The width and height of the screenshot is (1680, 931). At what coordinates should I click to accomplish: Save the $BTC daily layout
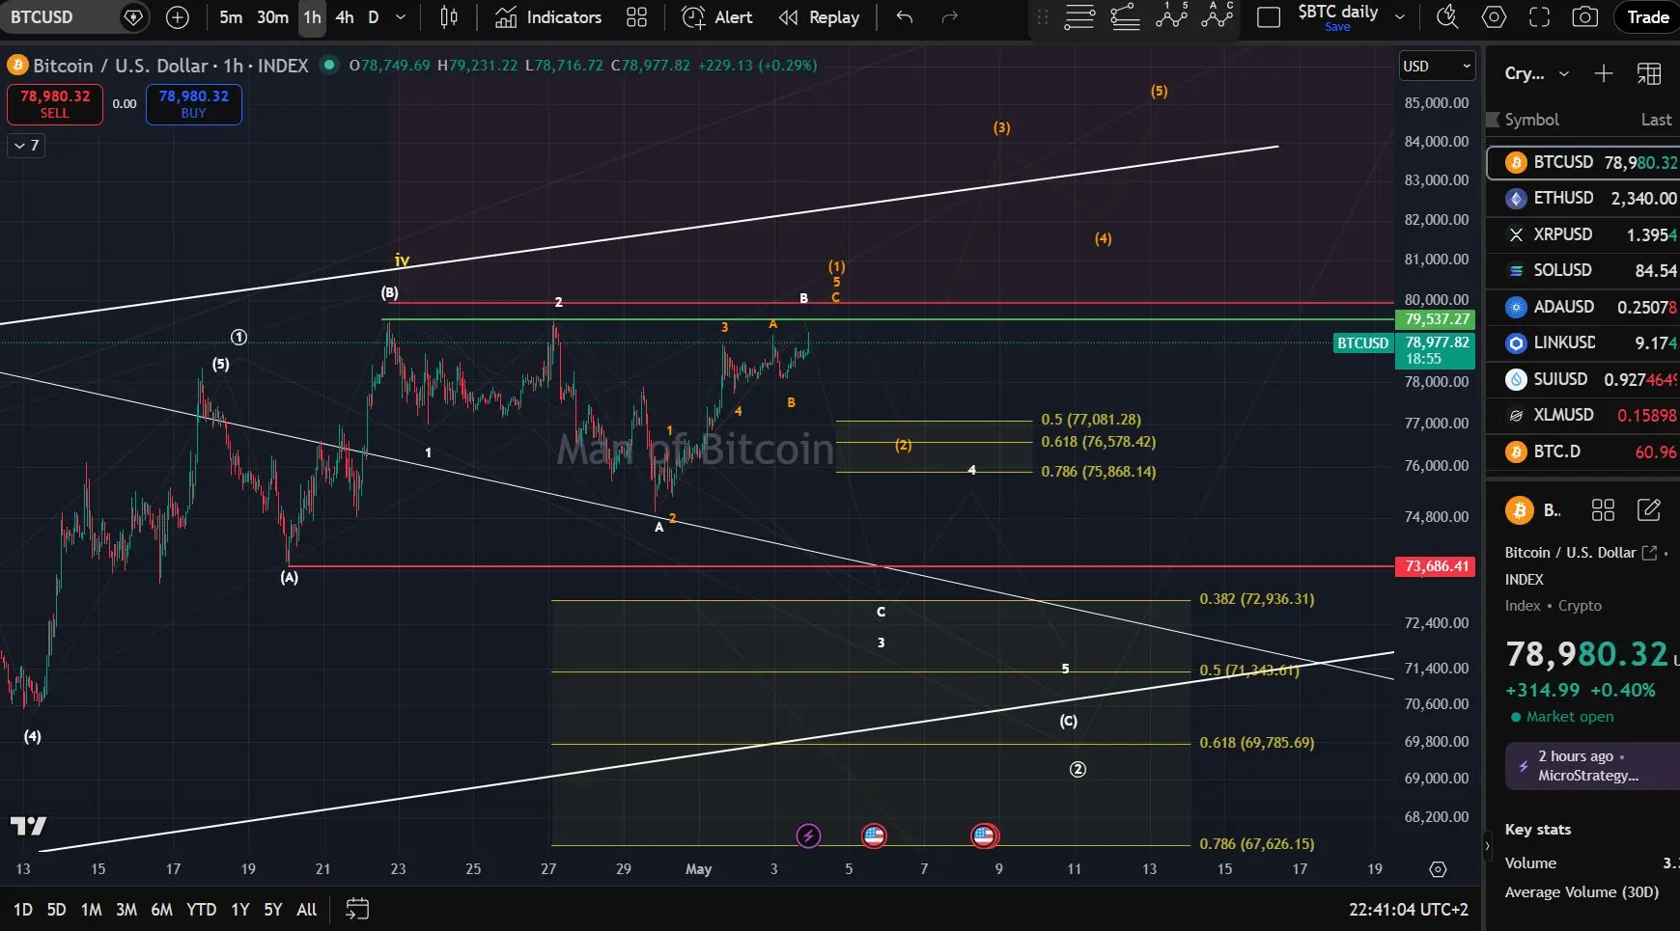1337,27
